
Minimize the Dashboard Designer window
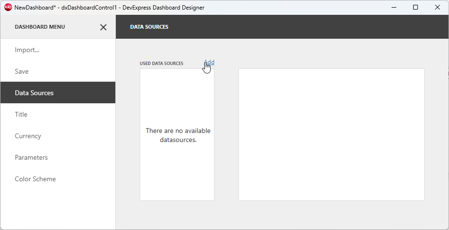(394, 8)
